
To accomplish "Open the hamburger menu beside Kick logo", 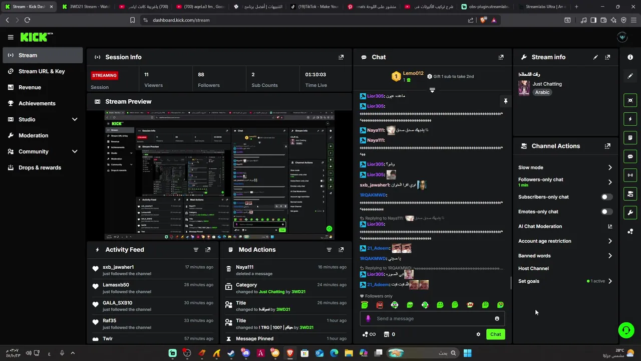I will pos(11,37).
